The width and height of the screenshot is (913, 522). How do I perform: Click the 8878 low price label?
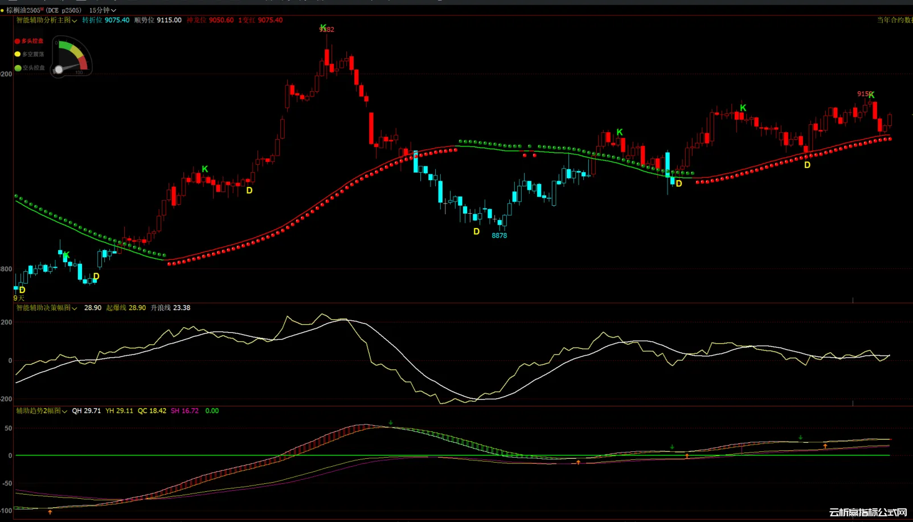(499, 235)
